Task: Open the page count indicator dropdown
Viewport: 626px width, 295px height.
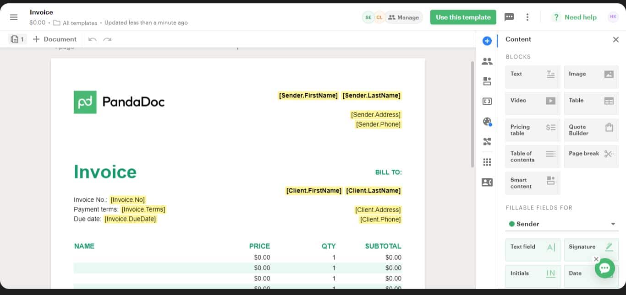Action: click(17, 39)
